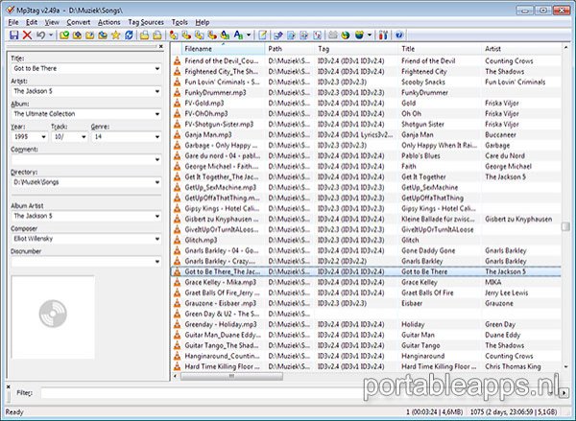
Task: Open the Convert menu
Action: (79, 21)
